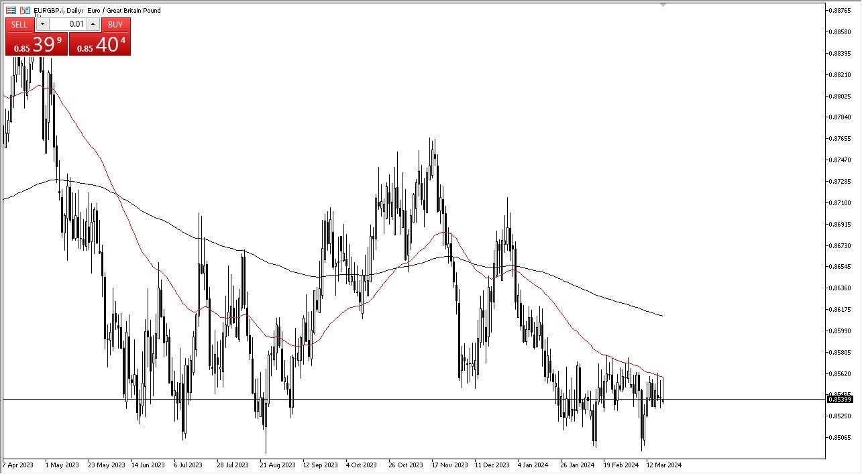Screen dimensions: 862x474
Task: Decrease lot size using the down arrow
Action: tap(42, 23)
